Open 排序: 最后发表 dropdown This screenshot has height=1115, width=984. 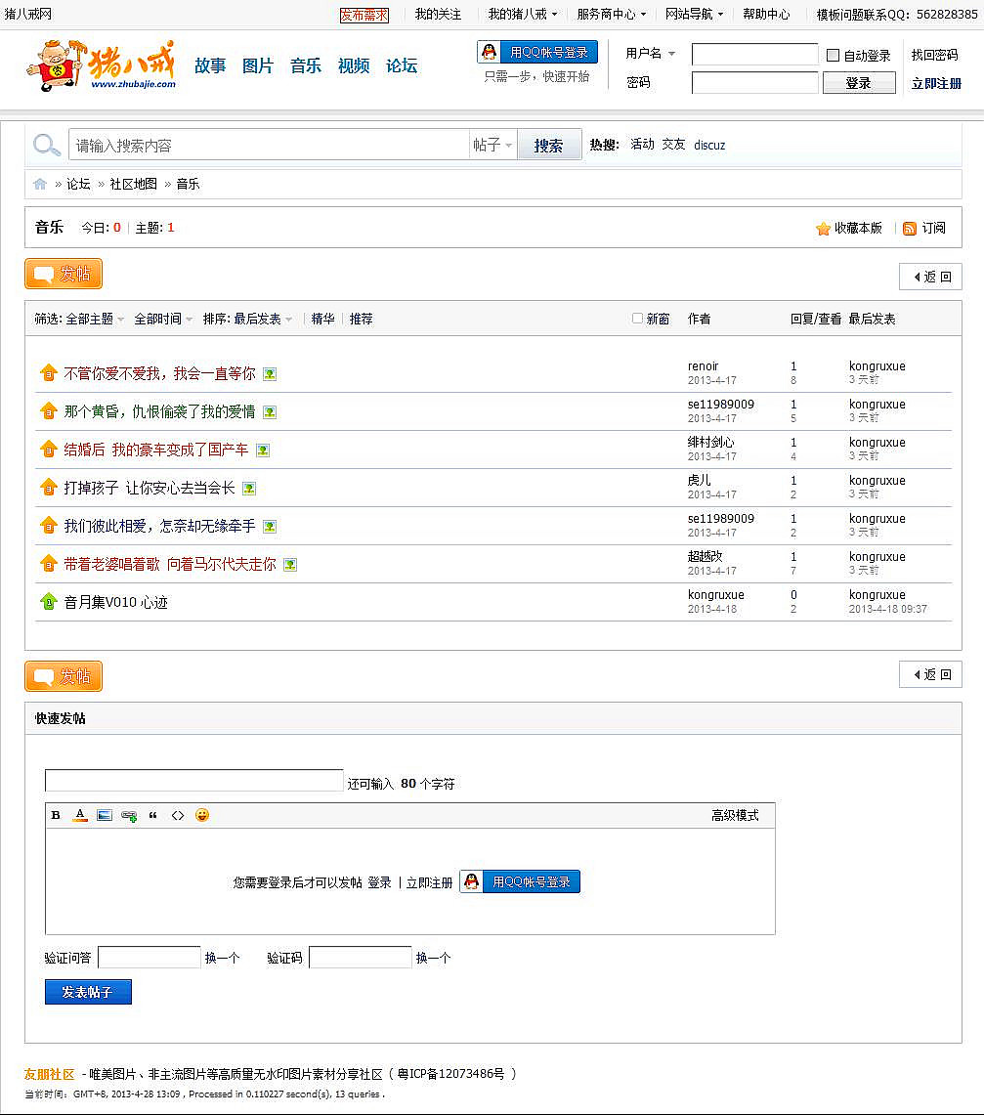tap(247, 320)
